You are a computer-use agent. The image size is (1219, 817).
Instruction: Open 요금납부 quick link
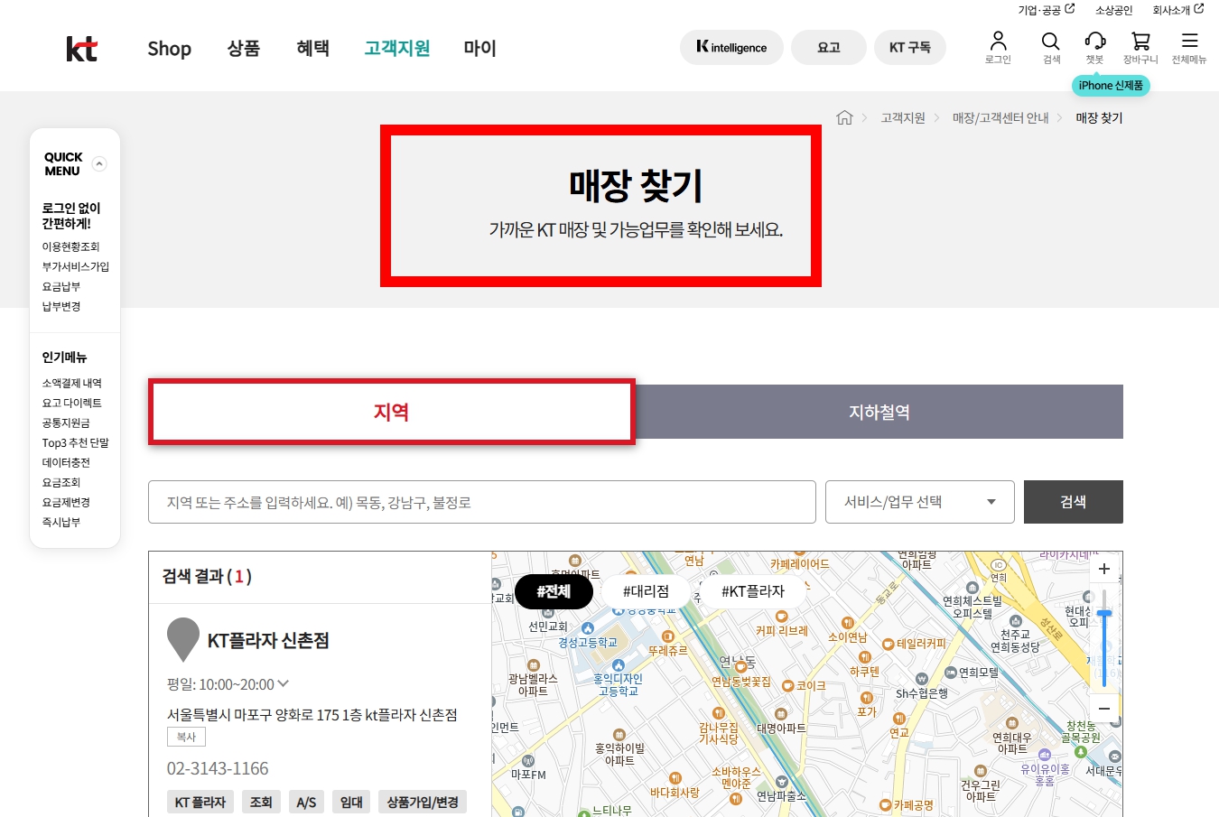(x=60, y=286)
